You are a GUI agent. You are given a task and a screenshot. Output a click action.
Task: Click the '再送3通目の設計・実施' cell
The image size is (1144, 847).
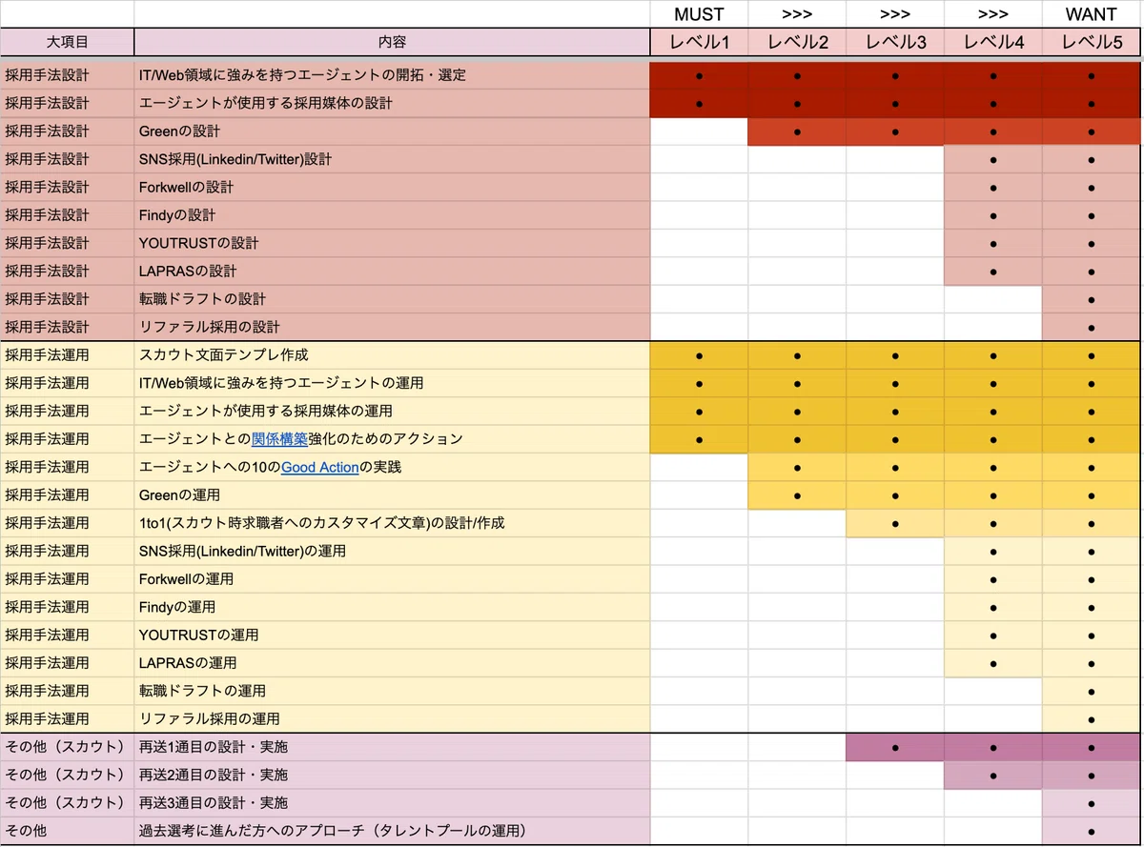392,803
